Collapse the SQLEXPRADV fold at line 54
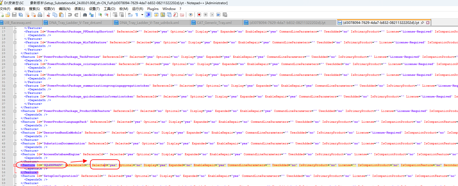458x186 pixels. click(15, 165)
